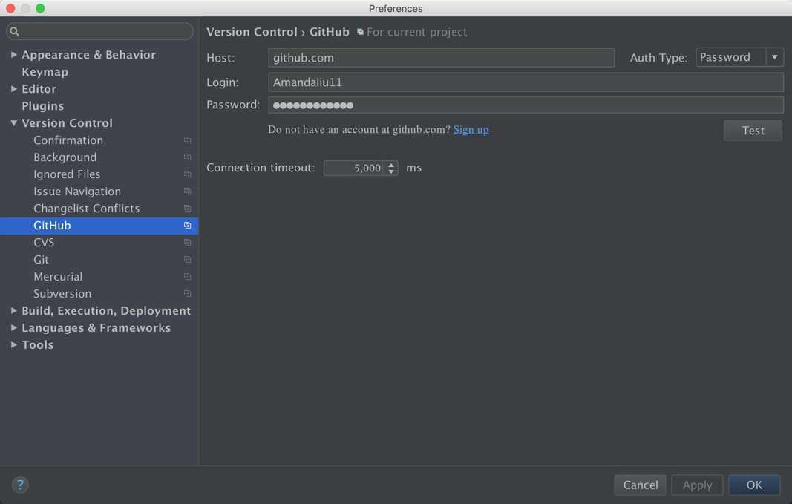This screenshot has height=504, width=792.
Task: Click the Version Control breadcrumb text
Action: tap(252, 32)
